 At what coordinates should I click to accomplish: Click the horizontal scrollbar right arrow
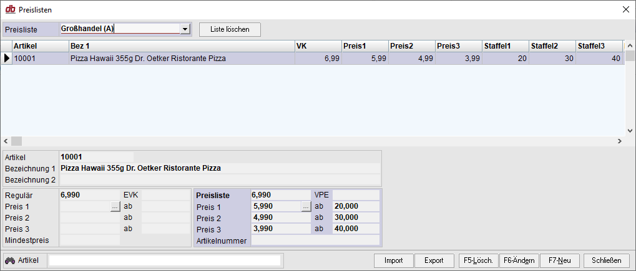pos(619,141)
